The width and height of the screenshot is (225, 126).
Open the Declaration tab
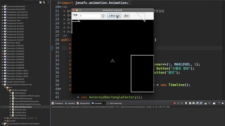(x=83, y=103)
